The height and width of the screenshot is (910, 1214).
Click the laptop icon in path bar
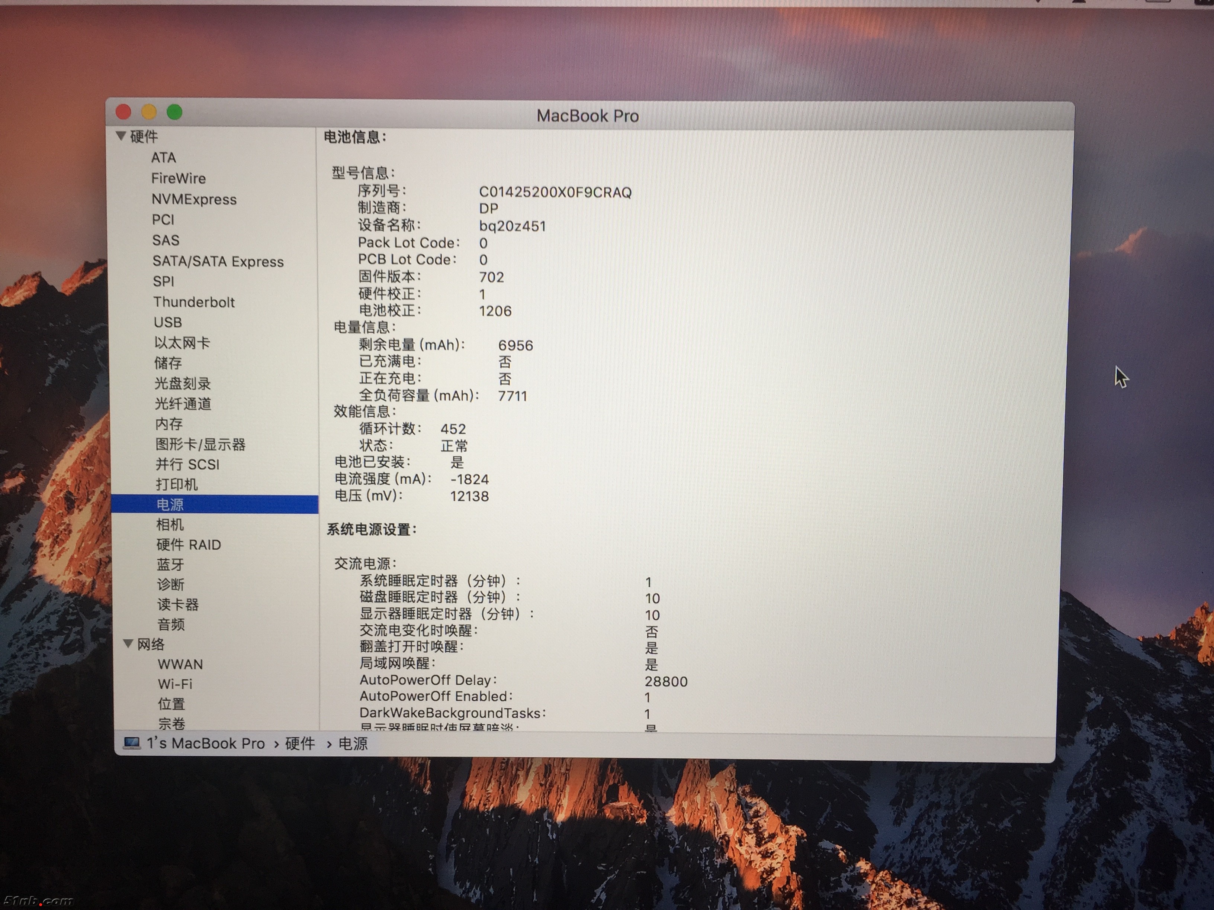132,743
